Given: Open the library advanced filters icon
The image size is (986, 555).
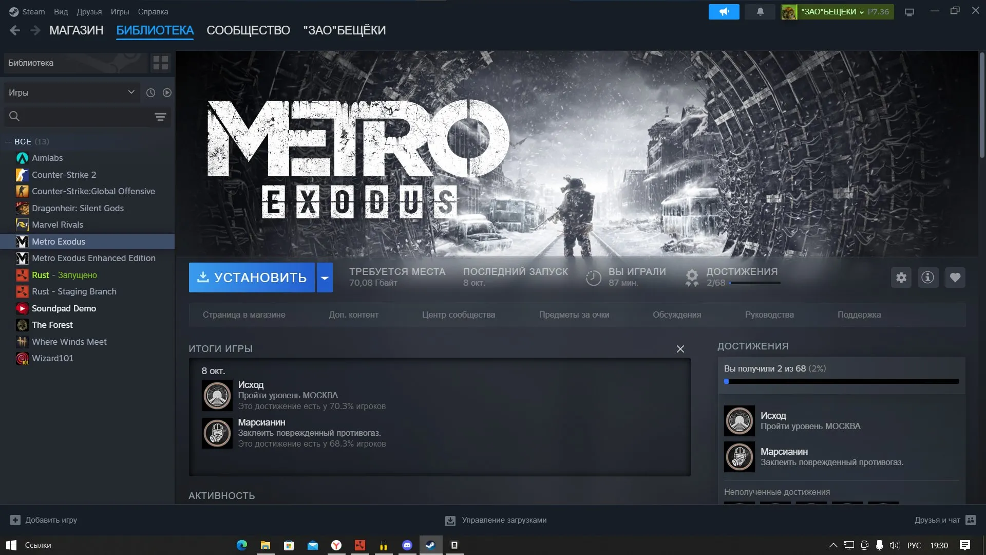Looking at the screenshot, I should (160, 117).
